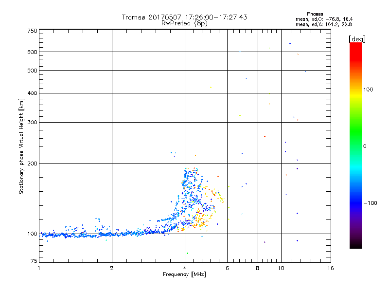Click the black bottom of the colorbar

[x=356, y=245]
